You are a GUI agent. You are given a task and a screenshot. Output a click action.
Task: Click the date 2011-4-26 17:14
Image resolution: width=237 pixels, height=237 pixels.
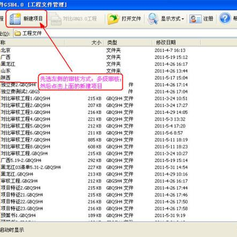[x=171, y=85]
